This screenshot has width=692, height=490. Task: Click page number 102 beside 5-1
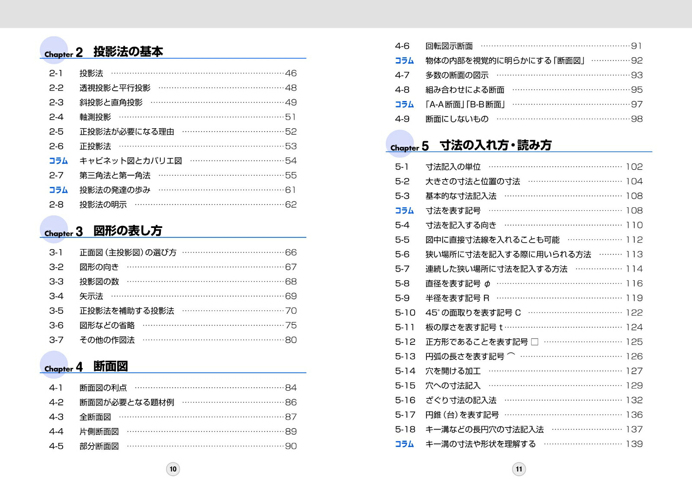click(x=634, y=167)
